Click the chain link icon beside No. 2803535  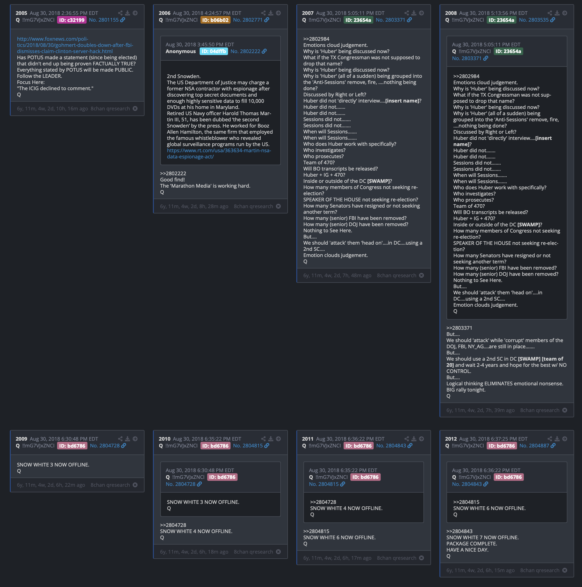(x=552, y=20)
